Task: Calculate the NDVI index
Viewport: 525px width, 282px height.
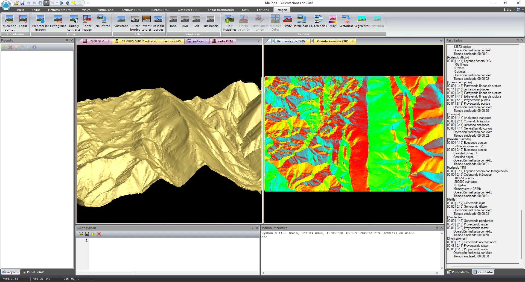Action: 333,21
